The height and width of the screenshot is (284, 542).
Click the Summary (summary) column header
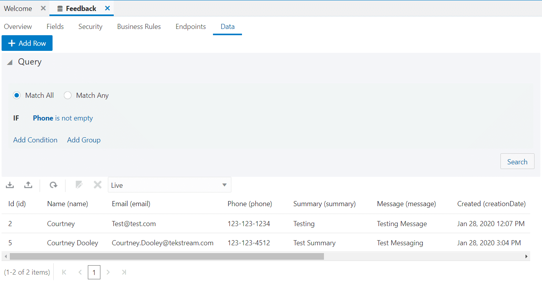pos(324,204)
